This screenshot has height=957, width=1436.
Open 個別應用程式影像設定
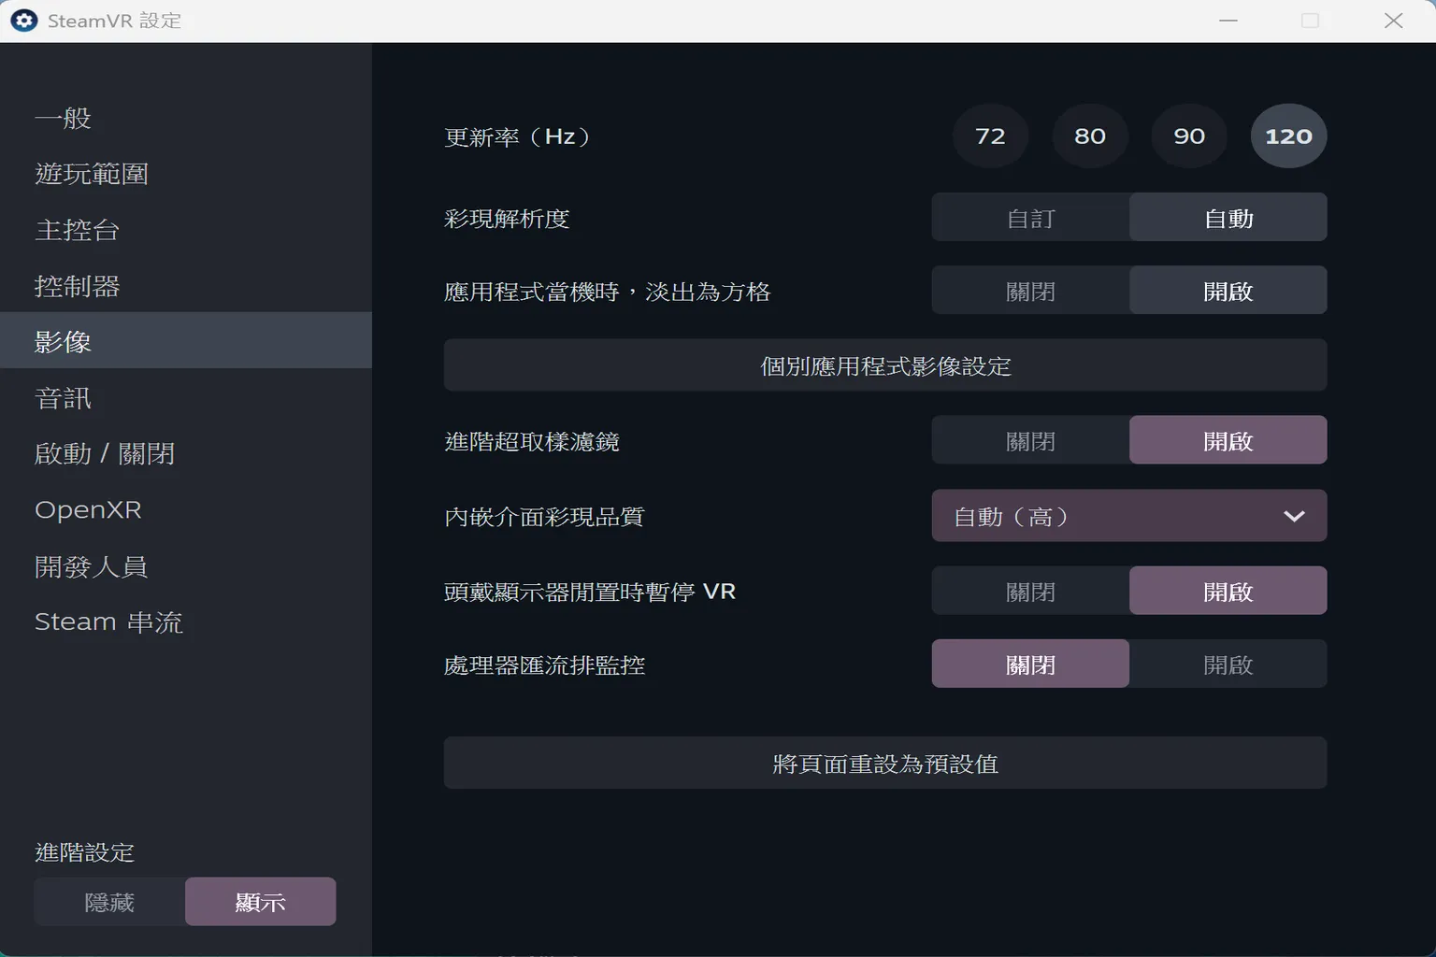pyautogui.click(x=883, y=365)
